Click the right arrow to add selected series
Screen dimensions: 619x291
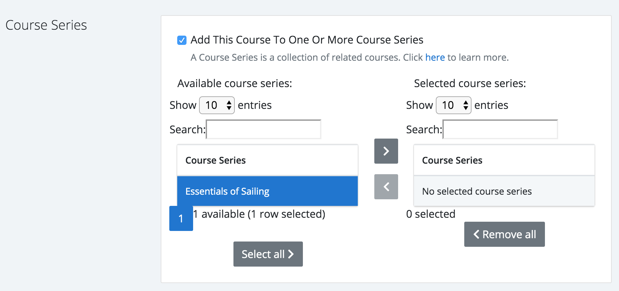[x=386, y=151]
